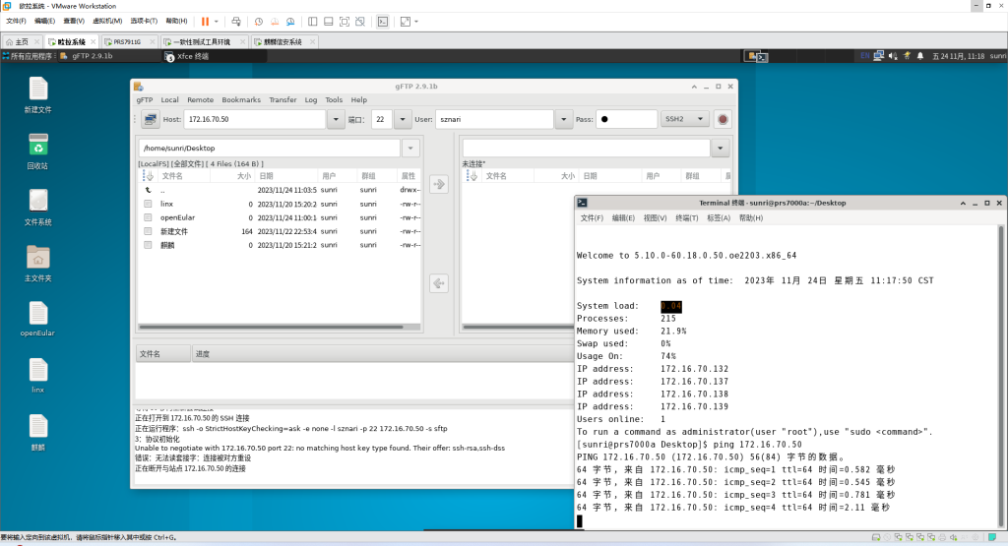This screenshot has height=546, width=1008.
Task: Open the Bookmarks menu in gFTP
Action: pyautogui.click(x=240, y=99)
